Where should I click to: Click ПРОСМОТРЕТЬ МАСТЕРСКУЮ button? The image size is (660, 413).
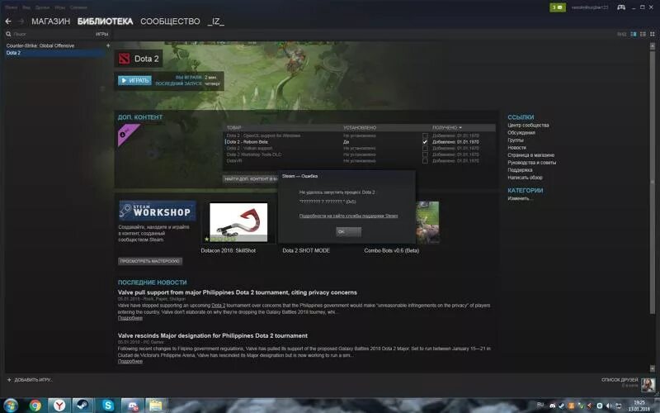(150, 261)
